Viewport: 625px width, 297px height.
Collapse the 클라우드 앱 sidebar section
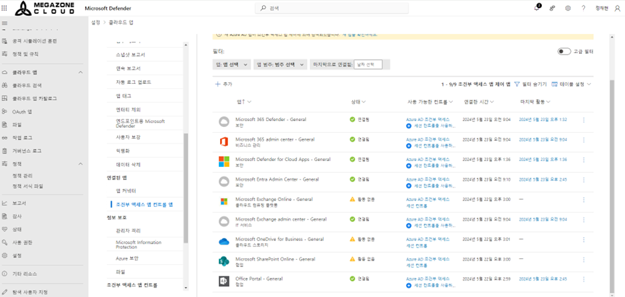[80, 72]
